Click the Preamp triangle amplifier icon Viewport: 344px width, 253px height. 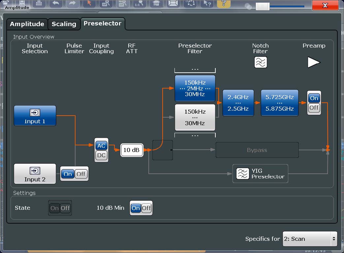[x=314, y=62]
